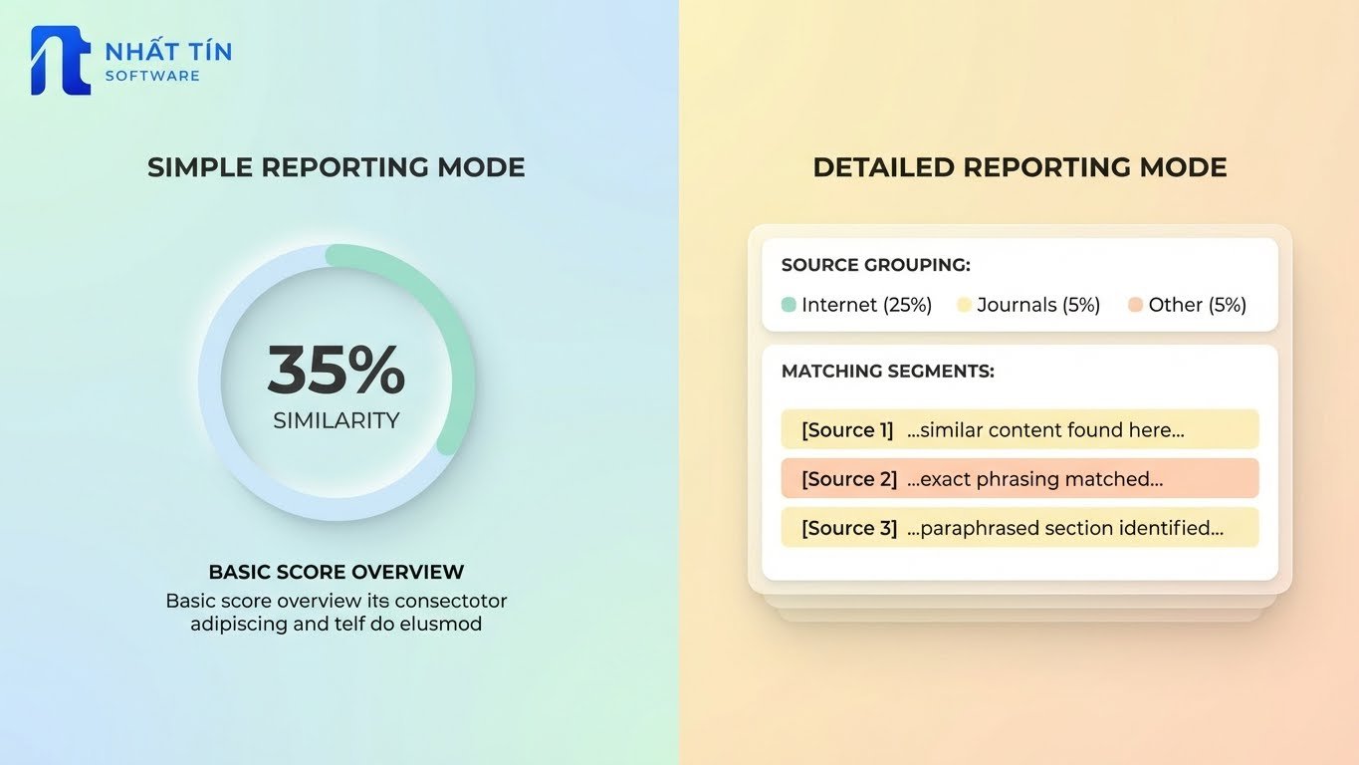Click the Nhất Tín Software logo
Viewport: 1359px width, 765px height.
[x=129, y=60]
